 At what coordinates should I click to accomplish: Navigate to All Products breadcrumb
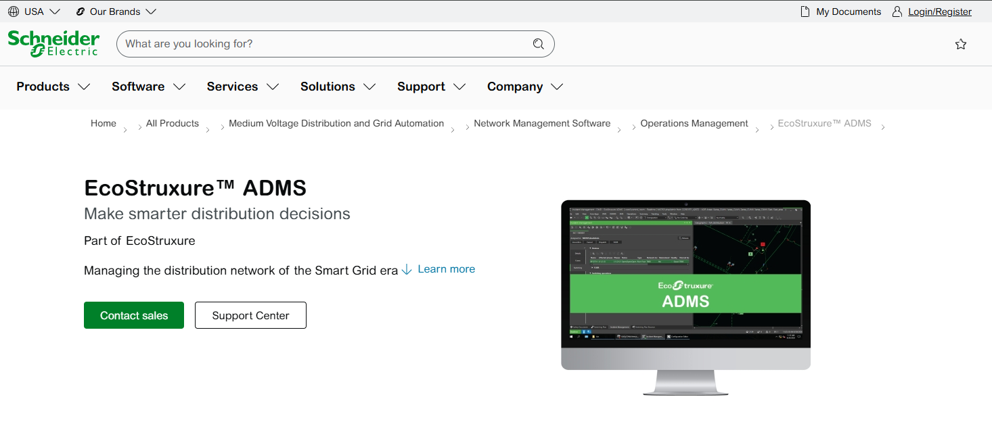click(173, 123)
